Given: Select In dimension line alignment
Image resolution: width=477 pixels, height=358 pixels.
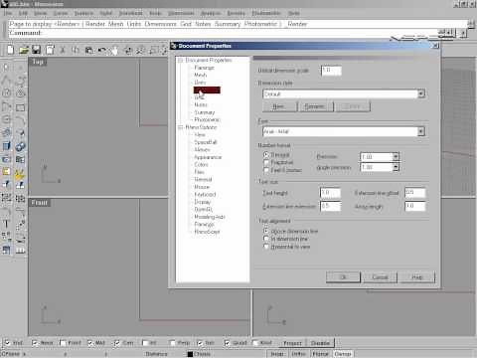Looking at the screenshot, I should coord(266,239).
